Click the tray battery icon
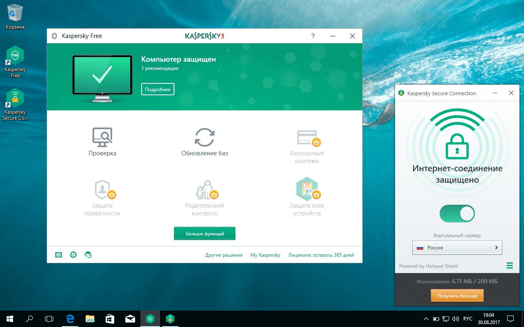This screenshot has height=327, width=524. (436, 318)
